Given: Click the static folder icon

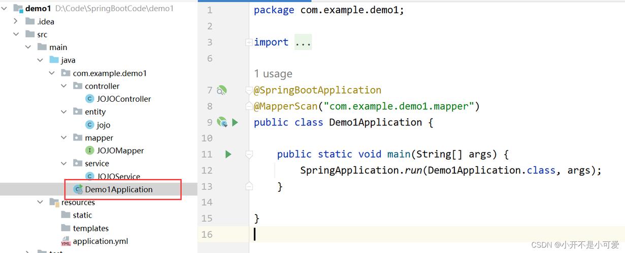Looking at the screenshot, I should pyautogui.click(x=65, y=215).
